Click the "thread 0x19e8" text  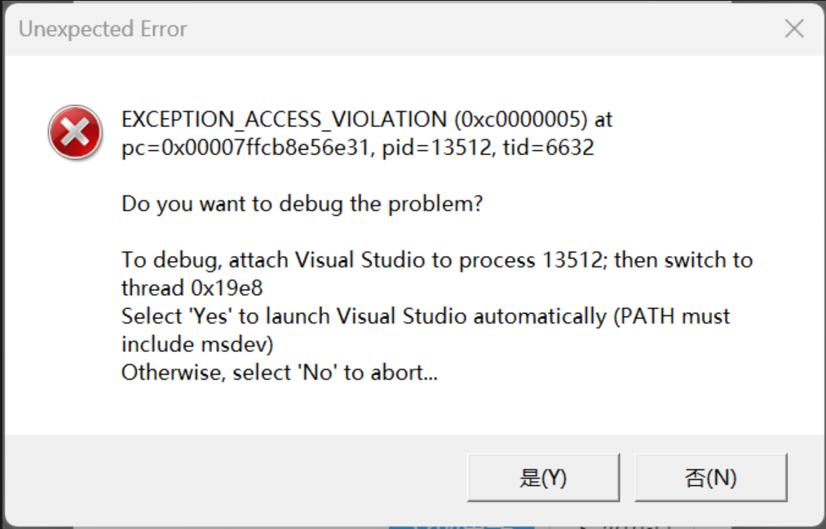tap(192, 289)
